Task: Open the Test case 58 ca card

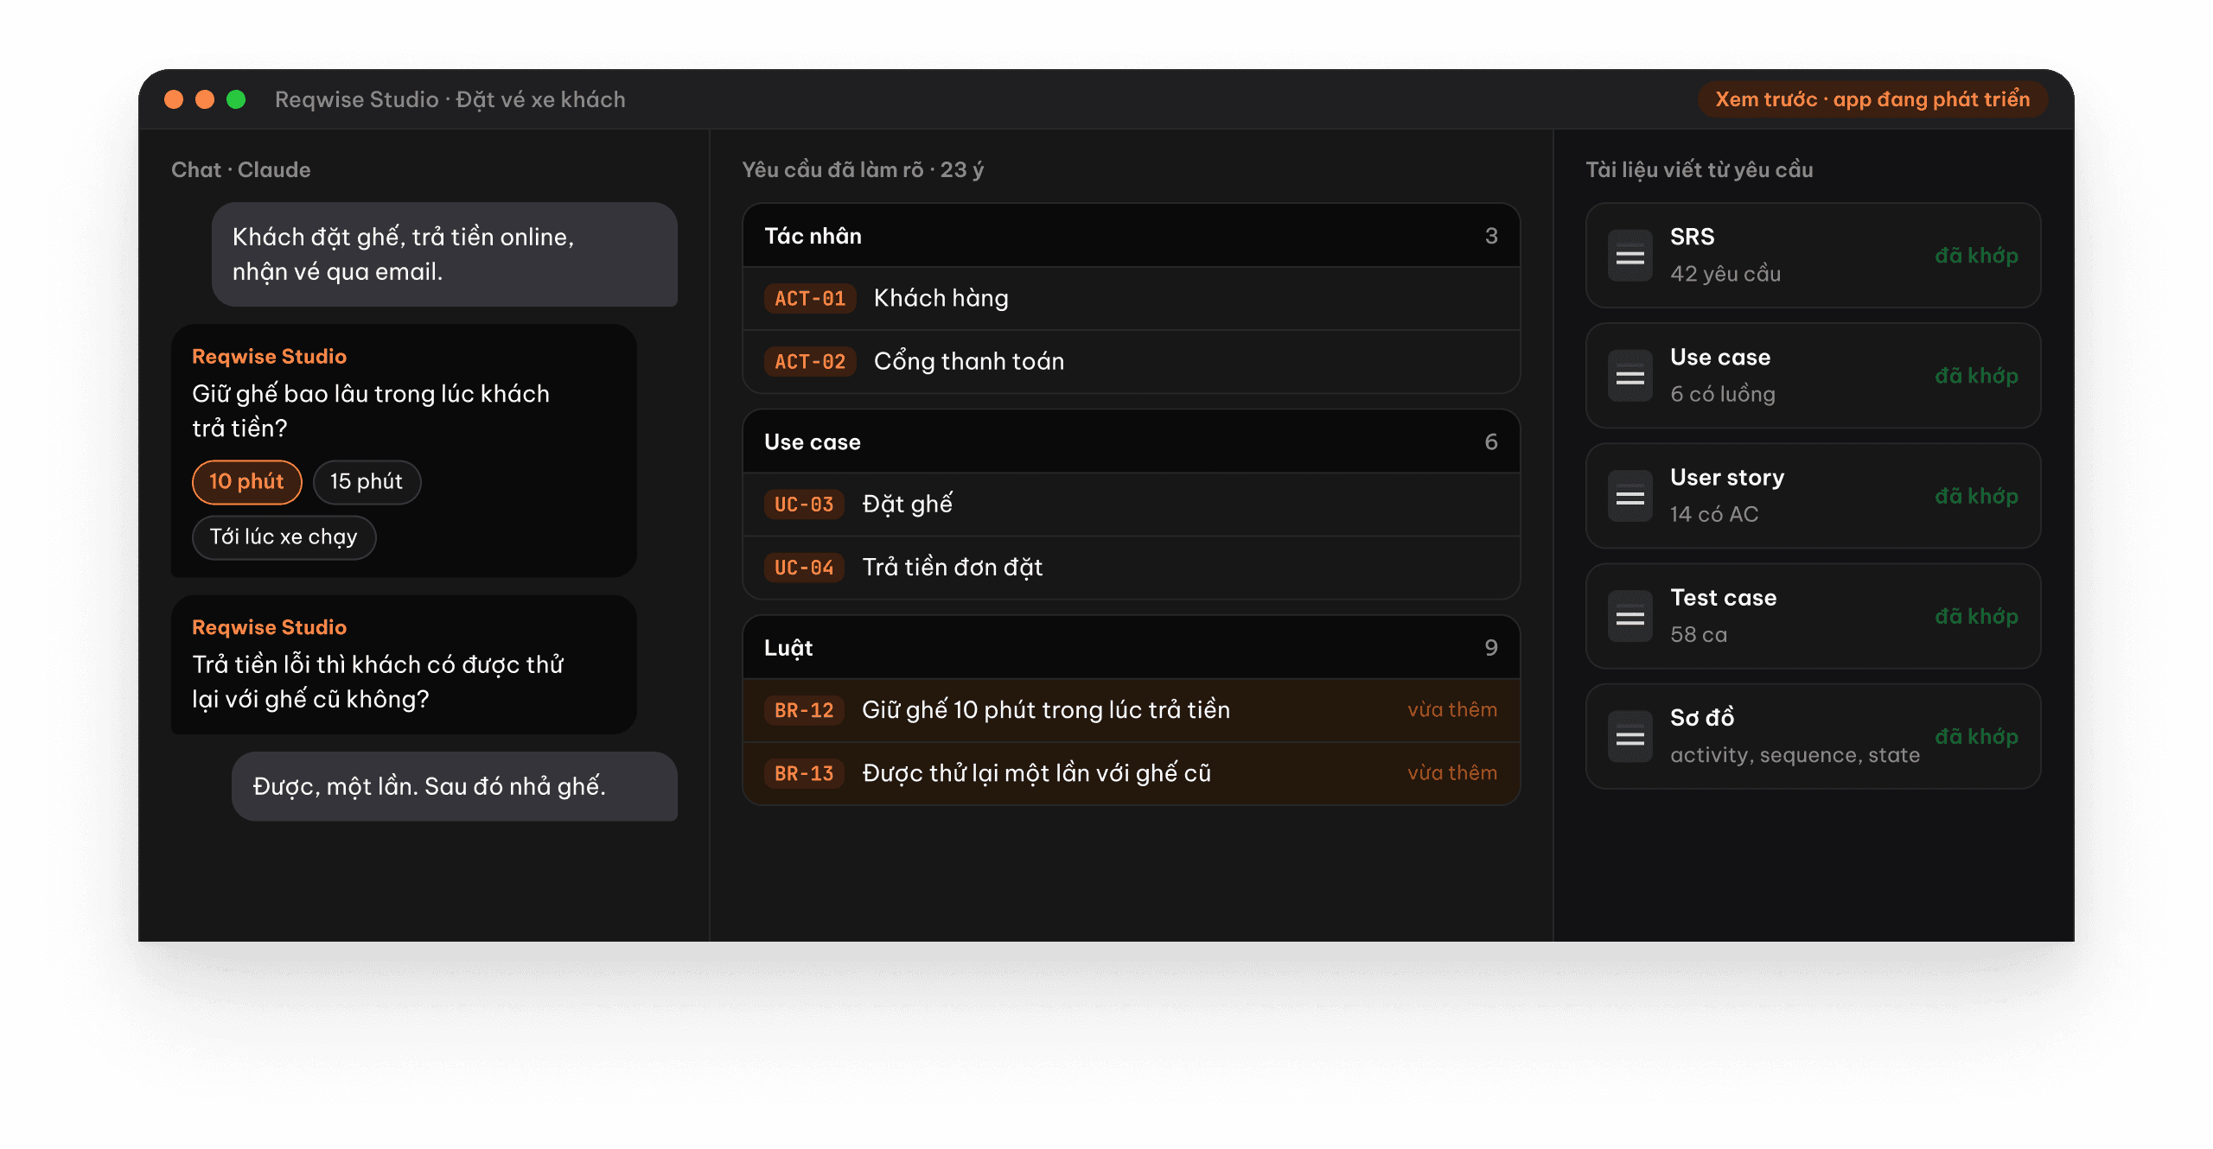Action: [1813, 616]
